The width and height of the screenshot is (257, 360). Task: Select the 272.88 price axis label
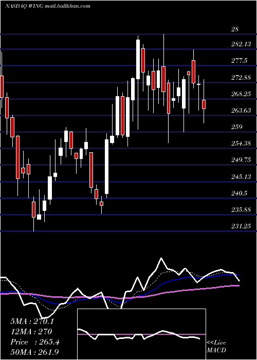coord(241,78)
